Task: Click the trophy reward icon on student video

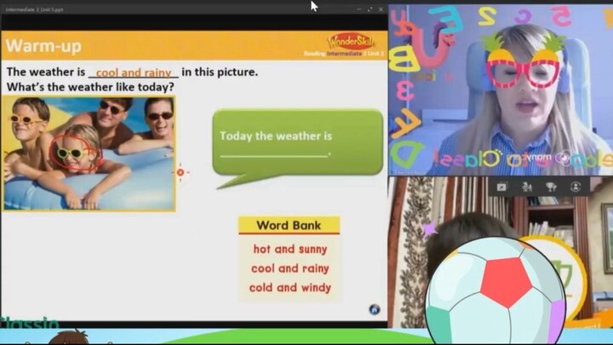Action: pyautogui.click(x=551, y=187)
